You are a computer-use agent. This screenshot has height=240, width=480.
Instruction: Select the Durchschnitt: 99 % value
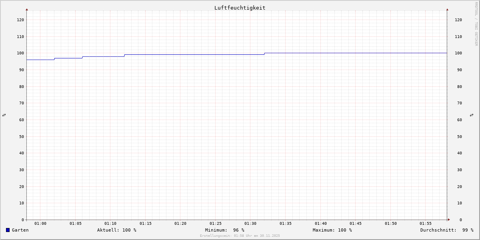coord(447,230)
